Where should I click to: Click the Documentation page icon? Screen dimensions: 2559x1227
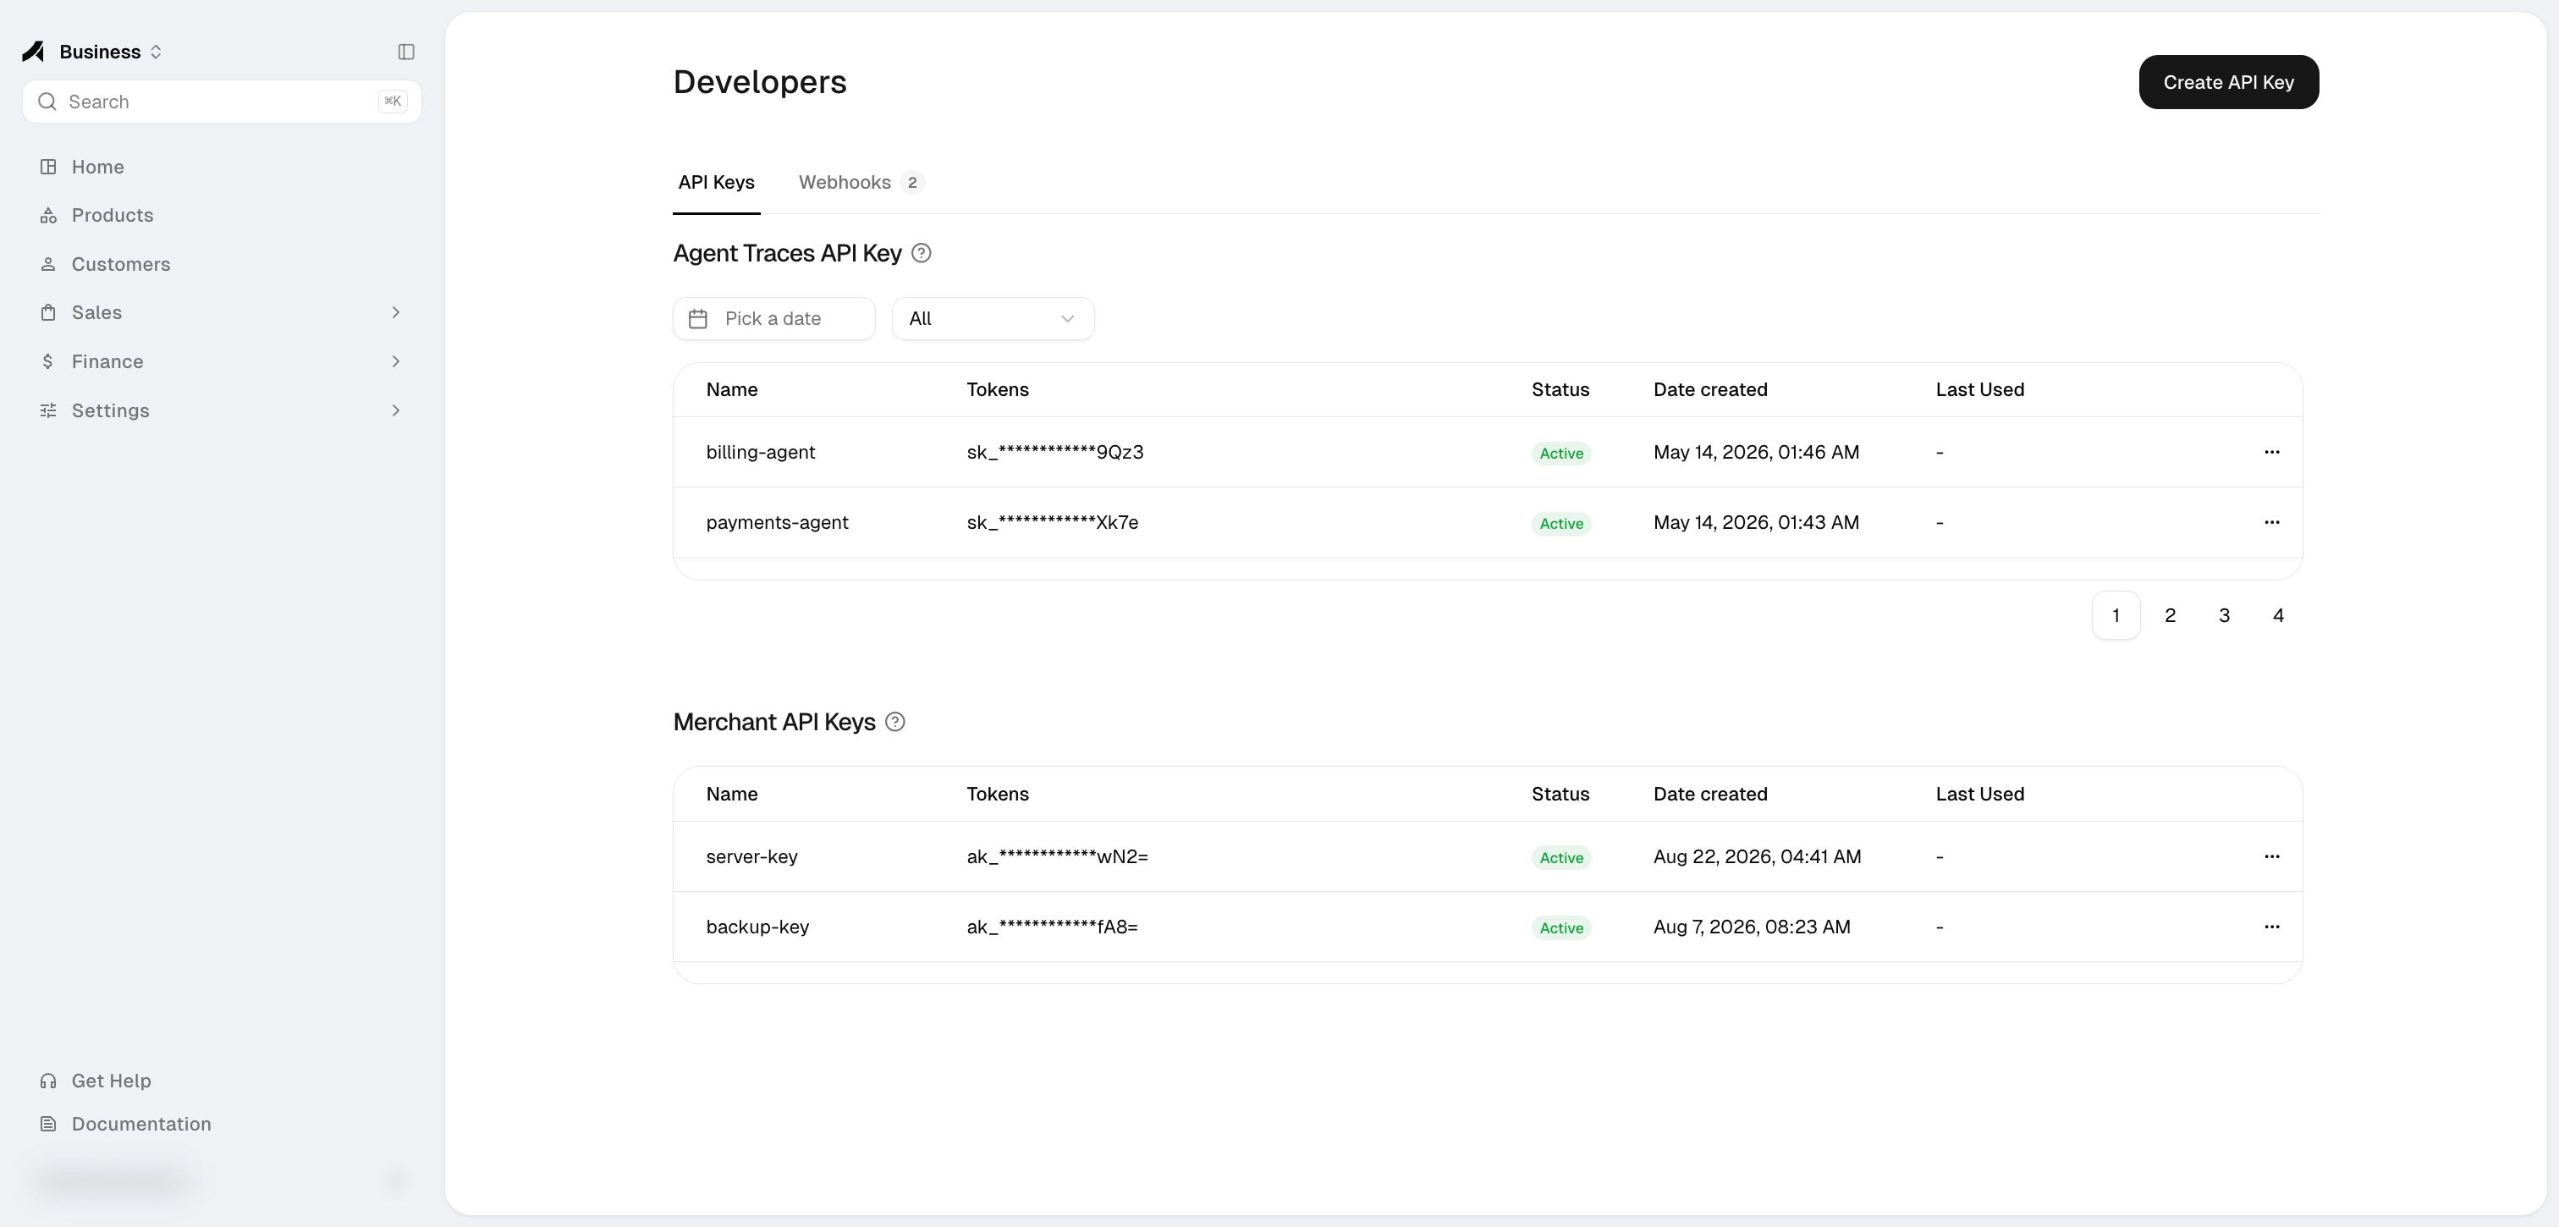pos(47,1124)
